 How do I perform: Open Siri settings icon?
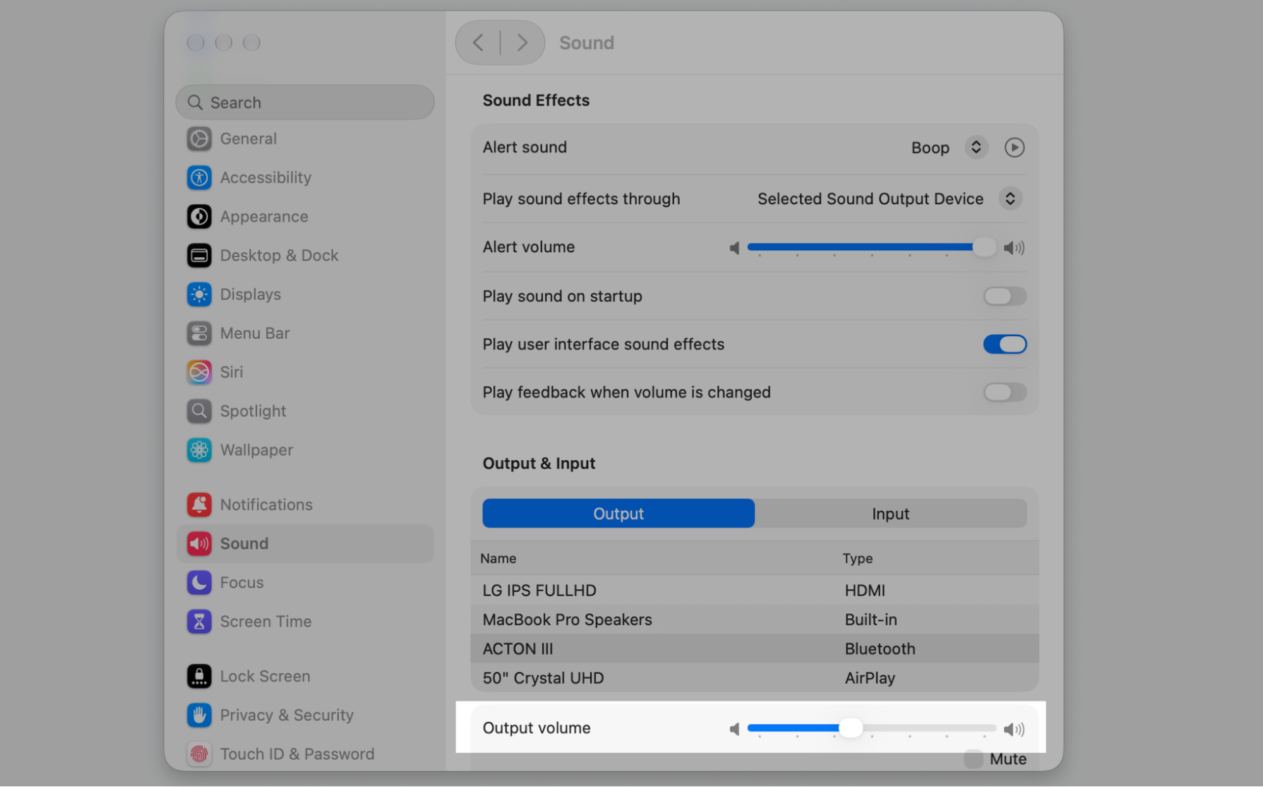(x=199, y=372)
